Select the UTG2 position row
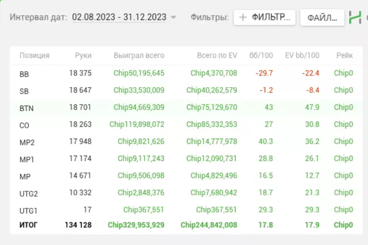This screenshot has height=245, width=368. (186, 193)
